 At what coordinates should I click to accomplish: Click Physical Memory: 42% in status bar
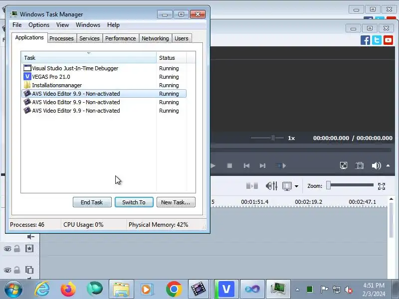158,225
